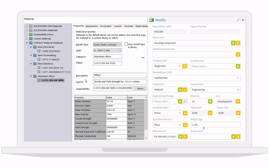The width and height of the screenshot is (269, 168).
Task: Click the Sustainability Extras library icon
Action: tap(31, 35)
